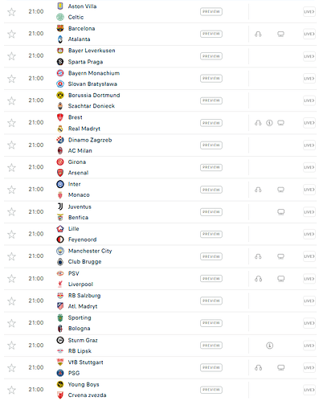Image resolution: width=319 pixels, height=401 pixels.
Task: Open PREVIEW for Girona vs Arsenal
Action: (x=211, y=167)
